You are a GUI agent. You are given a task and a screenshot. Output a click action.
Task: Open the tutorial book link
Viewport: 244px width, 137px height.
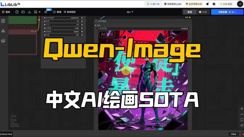[x=57, y=12]
